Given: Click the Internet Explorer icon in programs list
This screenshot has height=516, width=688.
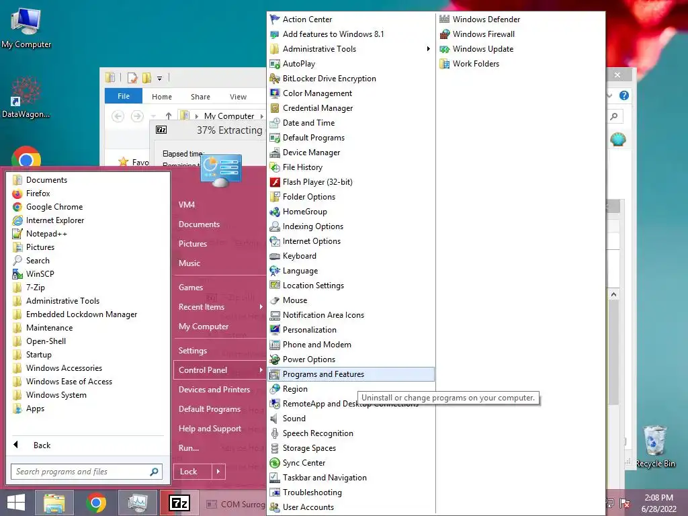Looking at the screenshot, I should pos(17,220).
